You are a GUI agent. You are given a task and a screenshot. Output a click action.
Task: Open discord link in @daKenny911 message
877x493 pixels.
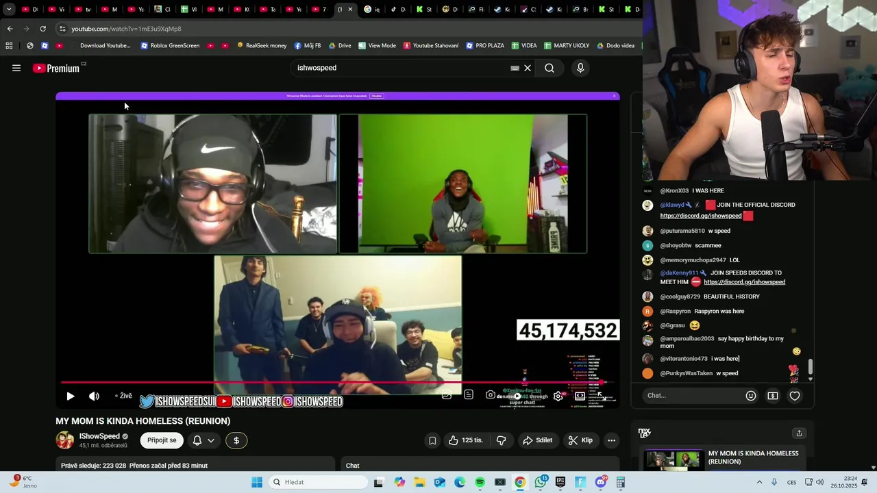[x=744, y=282]
